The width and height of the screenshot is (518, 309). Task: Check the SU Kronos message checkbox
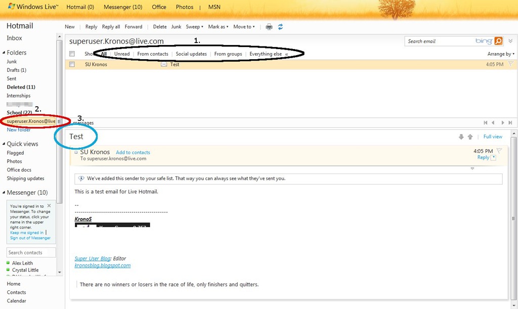pyautogui.click(x=72, y=64)
